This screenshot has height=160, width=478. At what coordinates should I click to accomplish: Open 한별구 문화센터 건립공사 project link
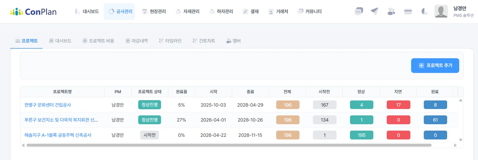(x=48, y=105)
